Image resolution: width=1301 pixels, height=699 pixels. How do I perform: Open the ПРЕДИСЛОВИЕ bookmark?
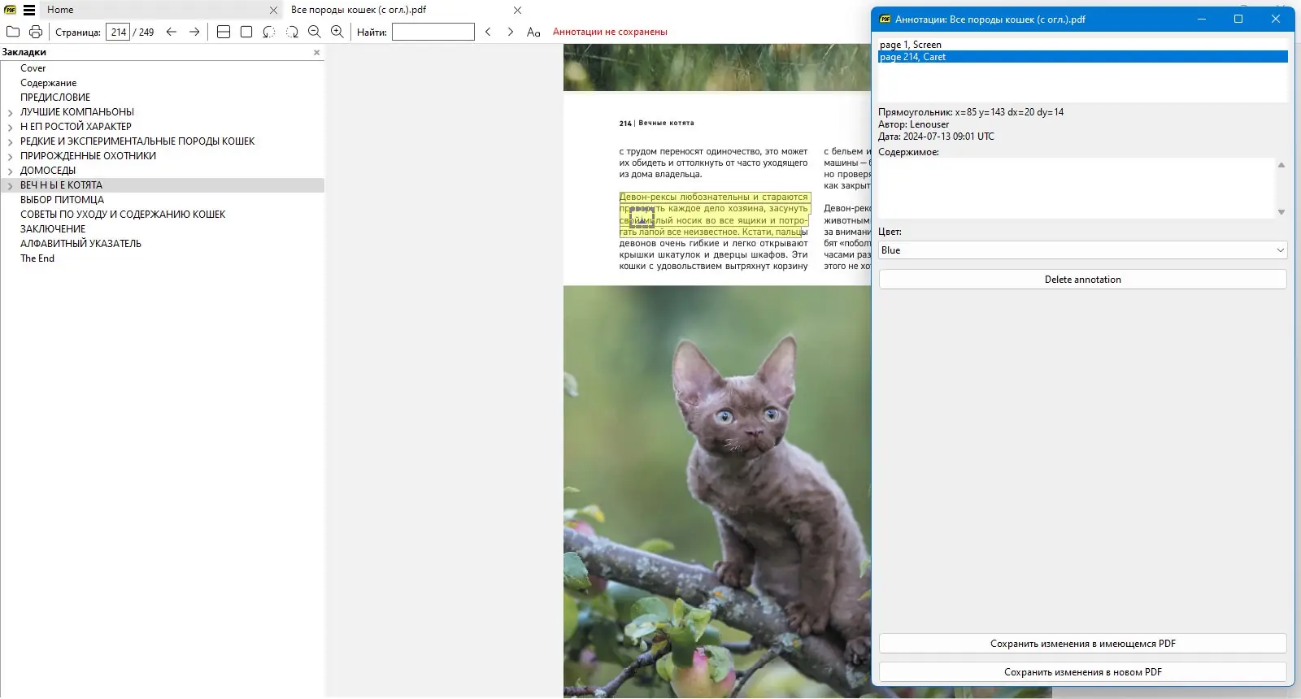click(55, 98)
